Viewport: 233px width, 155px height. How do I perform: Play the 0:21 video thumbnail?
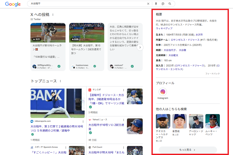(48, 33)
